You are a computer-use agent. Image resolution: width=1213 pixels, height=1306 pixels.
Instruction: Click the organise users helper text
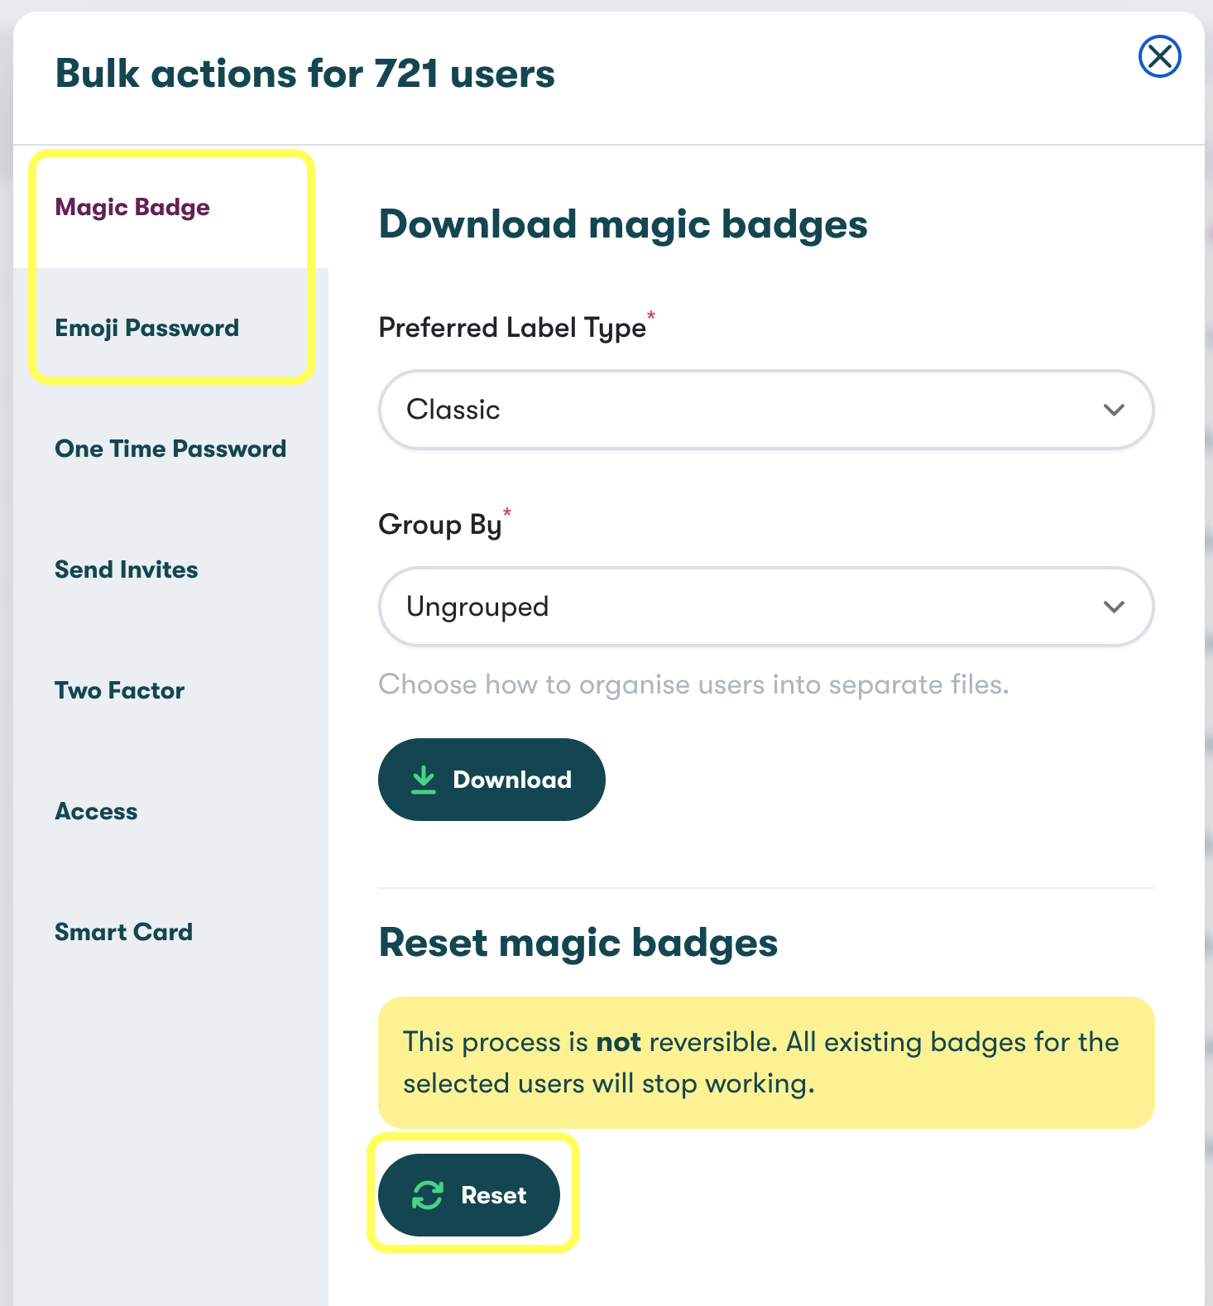(x=693, y=684)
